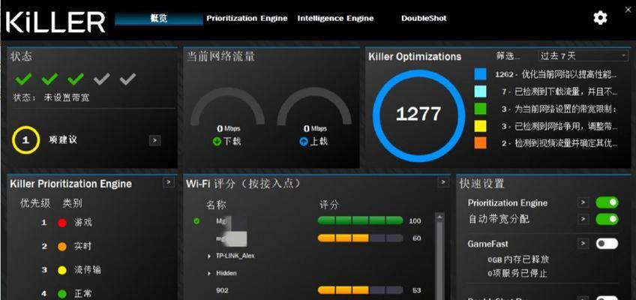Click the blue 1277 optimizations ring
636x300 pixels.
[x=418, y=116]
